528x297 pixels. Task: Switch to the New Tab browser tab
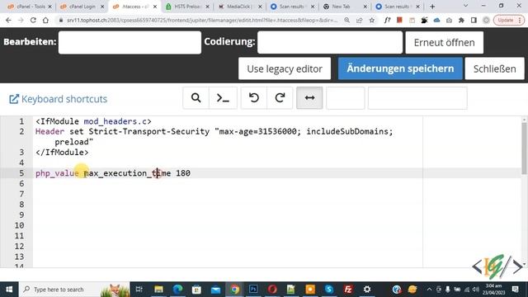345,7
